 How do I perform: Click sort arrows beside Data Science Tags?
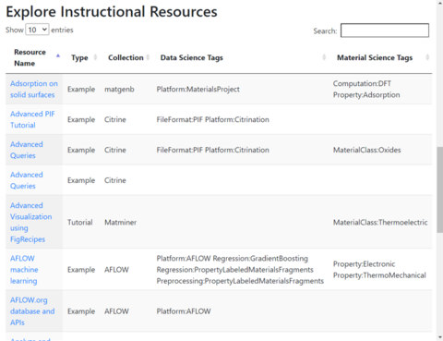(324, 57)
